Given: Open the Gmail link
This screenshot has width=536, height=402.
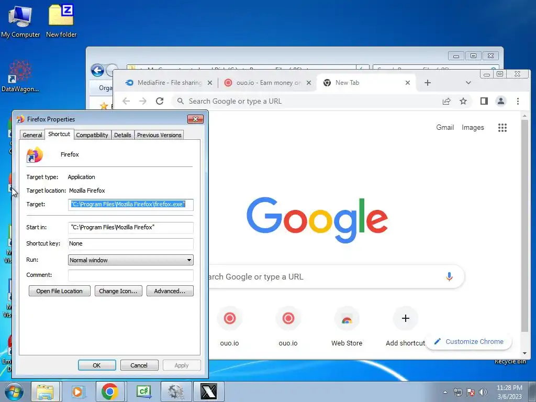Looking at the screenshot, I should [x=445, y=128].
